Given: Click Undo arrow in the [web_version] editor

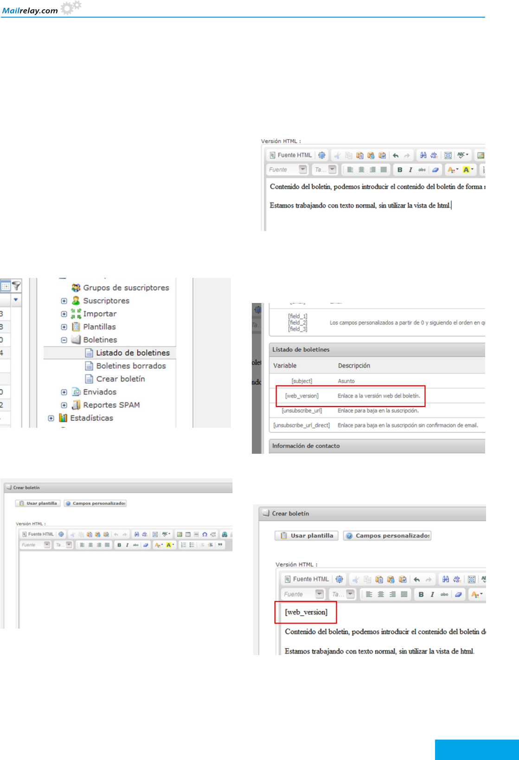Looking at the screenshot, I should (416, 580).
